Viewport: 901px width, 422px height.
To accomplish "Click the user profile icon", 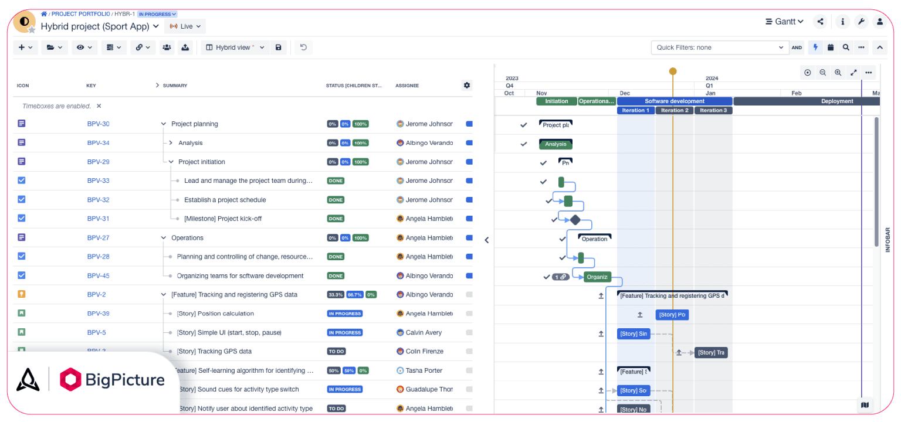I will (x=879, y=22).
